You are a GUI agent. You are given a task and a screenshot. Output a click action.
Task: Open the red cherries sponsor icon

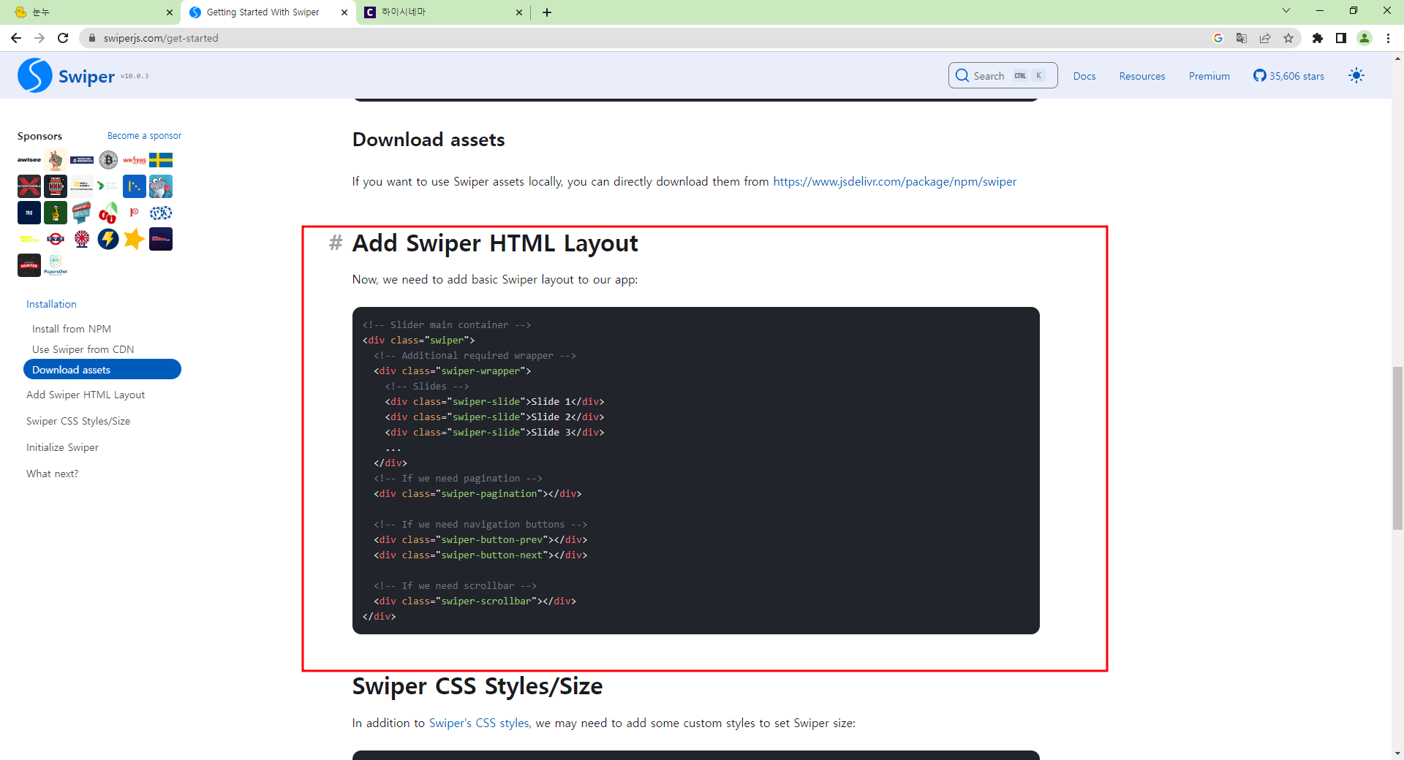pyautogui.click(x=108, y=213)
